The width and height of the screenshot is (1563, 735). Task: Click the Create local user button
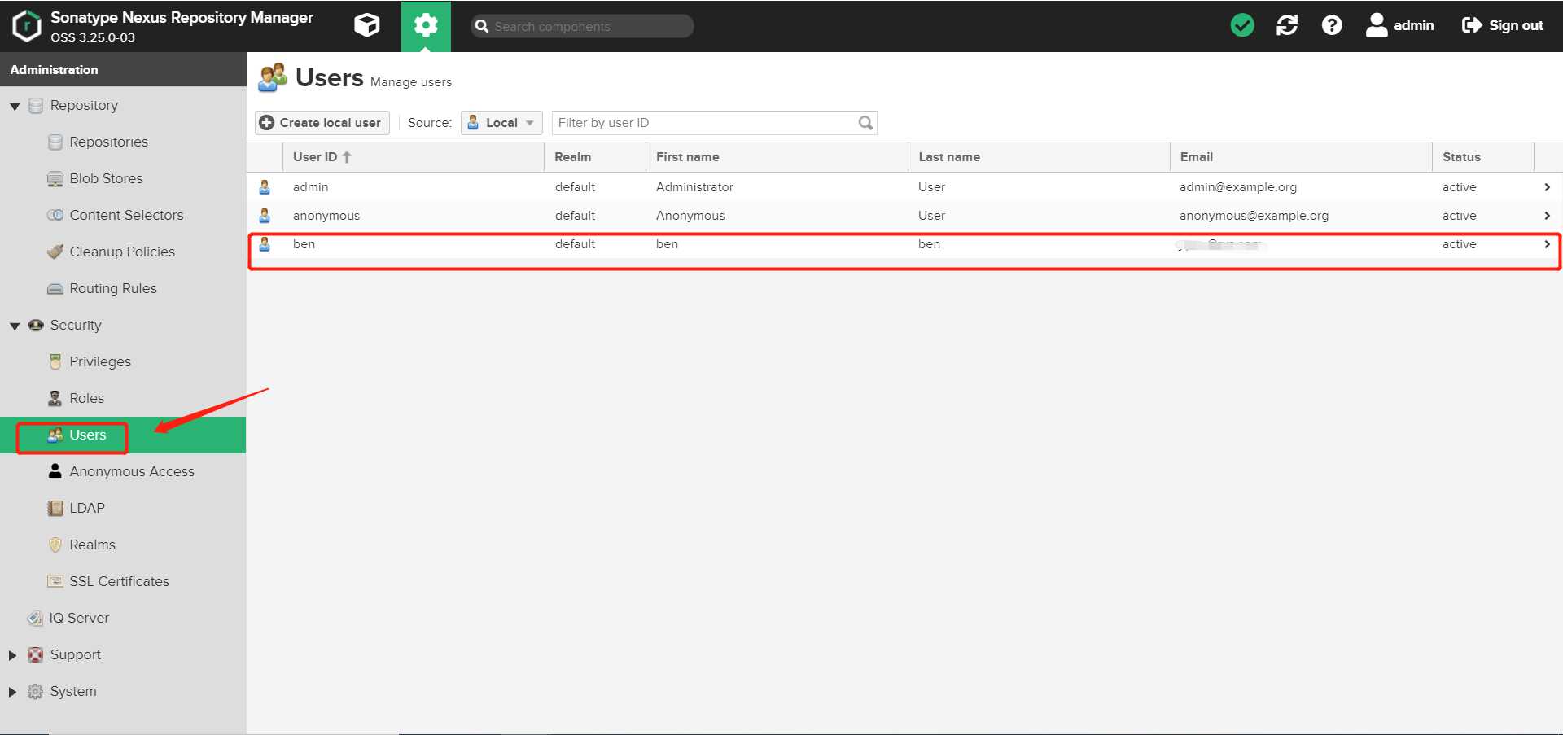(322, 122)
